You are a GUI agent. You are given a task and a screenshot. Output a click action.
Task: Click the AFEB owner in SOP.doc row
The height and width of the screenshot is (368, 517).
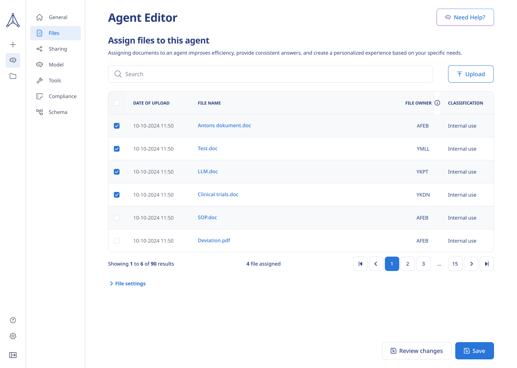(x=422, y=218)
